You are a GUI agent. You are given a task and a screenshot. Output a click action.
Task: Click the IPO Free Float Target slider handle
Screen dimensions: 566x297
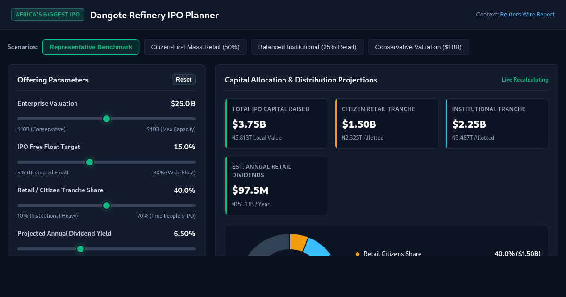90,162
